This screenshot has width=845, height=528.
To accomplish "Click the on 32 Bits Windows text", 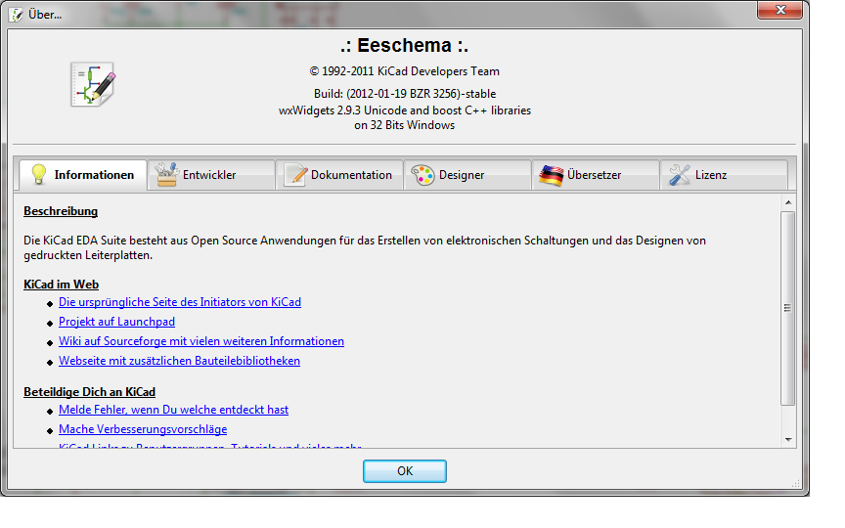I will coord(405,125).
